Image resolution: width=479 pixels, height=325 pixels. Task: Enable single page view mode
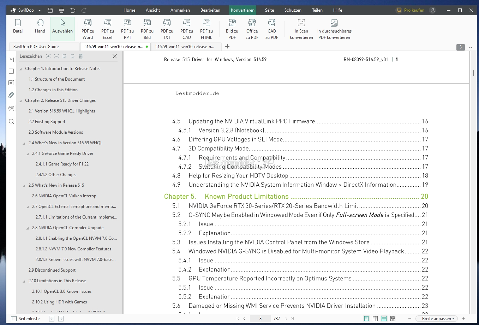coord(366,319)
